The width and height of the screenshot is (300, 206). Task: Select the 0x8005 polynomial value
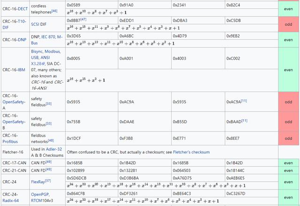click(x=74, y=58)
